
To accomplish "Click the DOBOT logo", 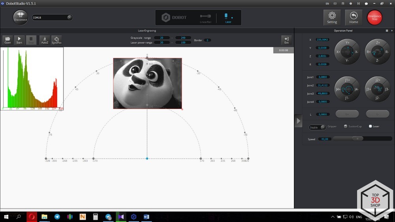I will pos(174,17).
